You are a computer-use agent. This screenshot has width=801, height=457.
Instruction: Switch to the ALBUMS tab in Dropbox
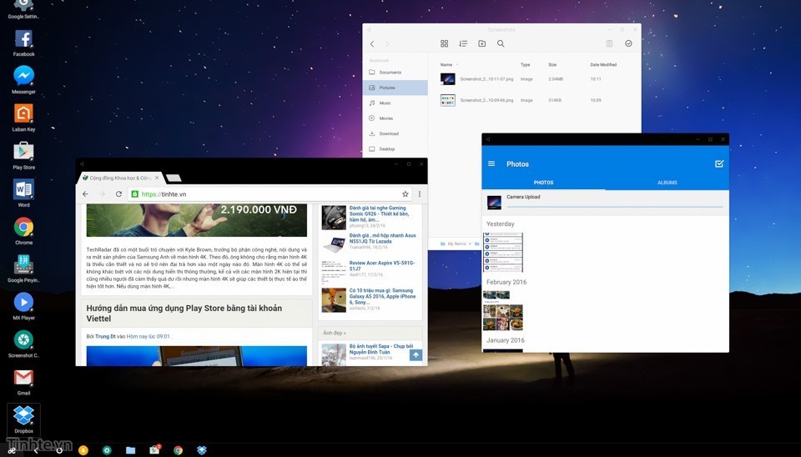tap(667, 183)
